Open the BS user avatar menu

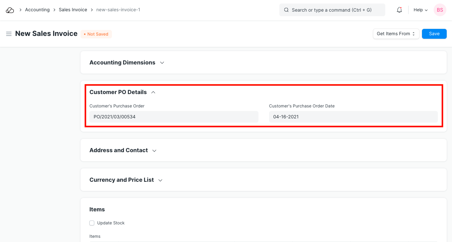point(440,10)
